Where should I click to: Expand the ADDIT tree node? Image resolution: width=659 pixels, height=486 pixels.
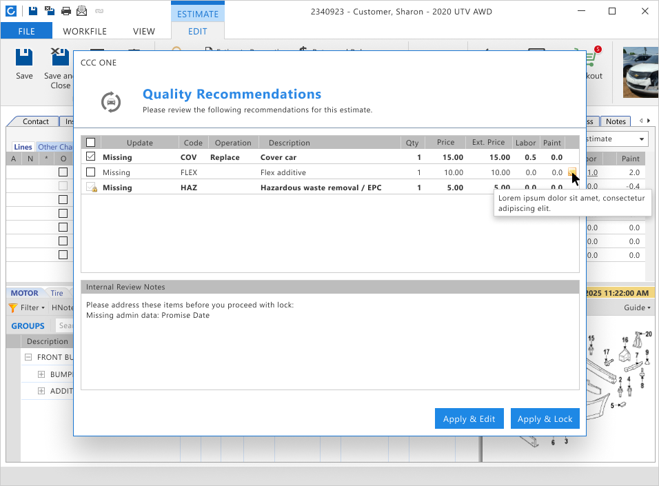coord(41,391)
